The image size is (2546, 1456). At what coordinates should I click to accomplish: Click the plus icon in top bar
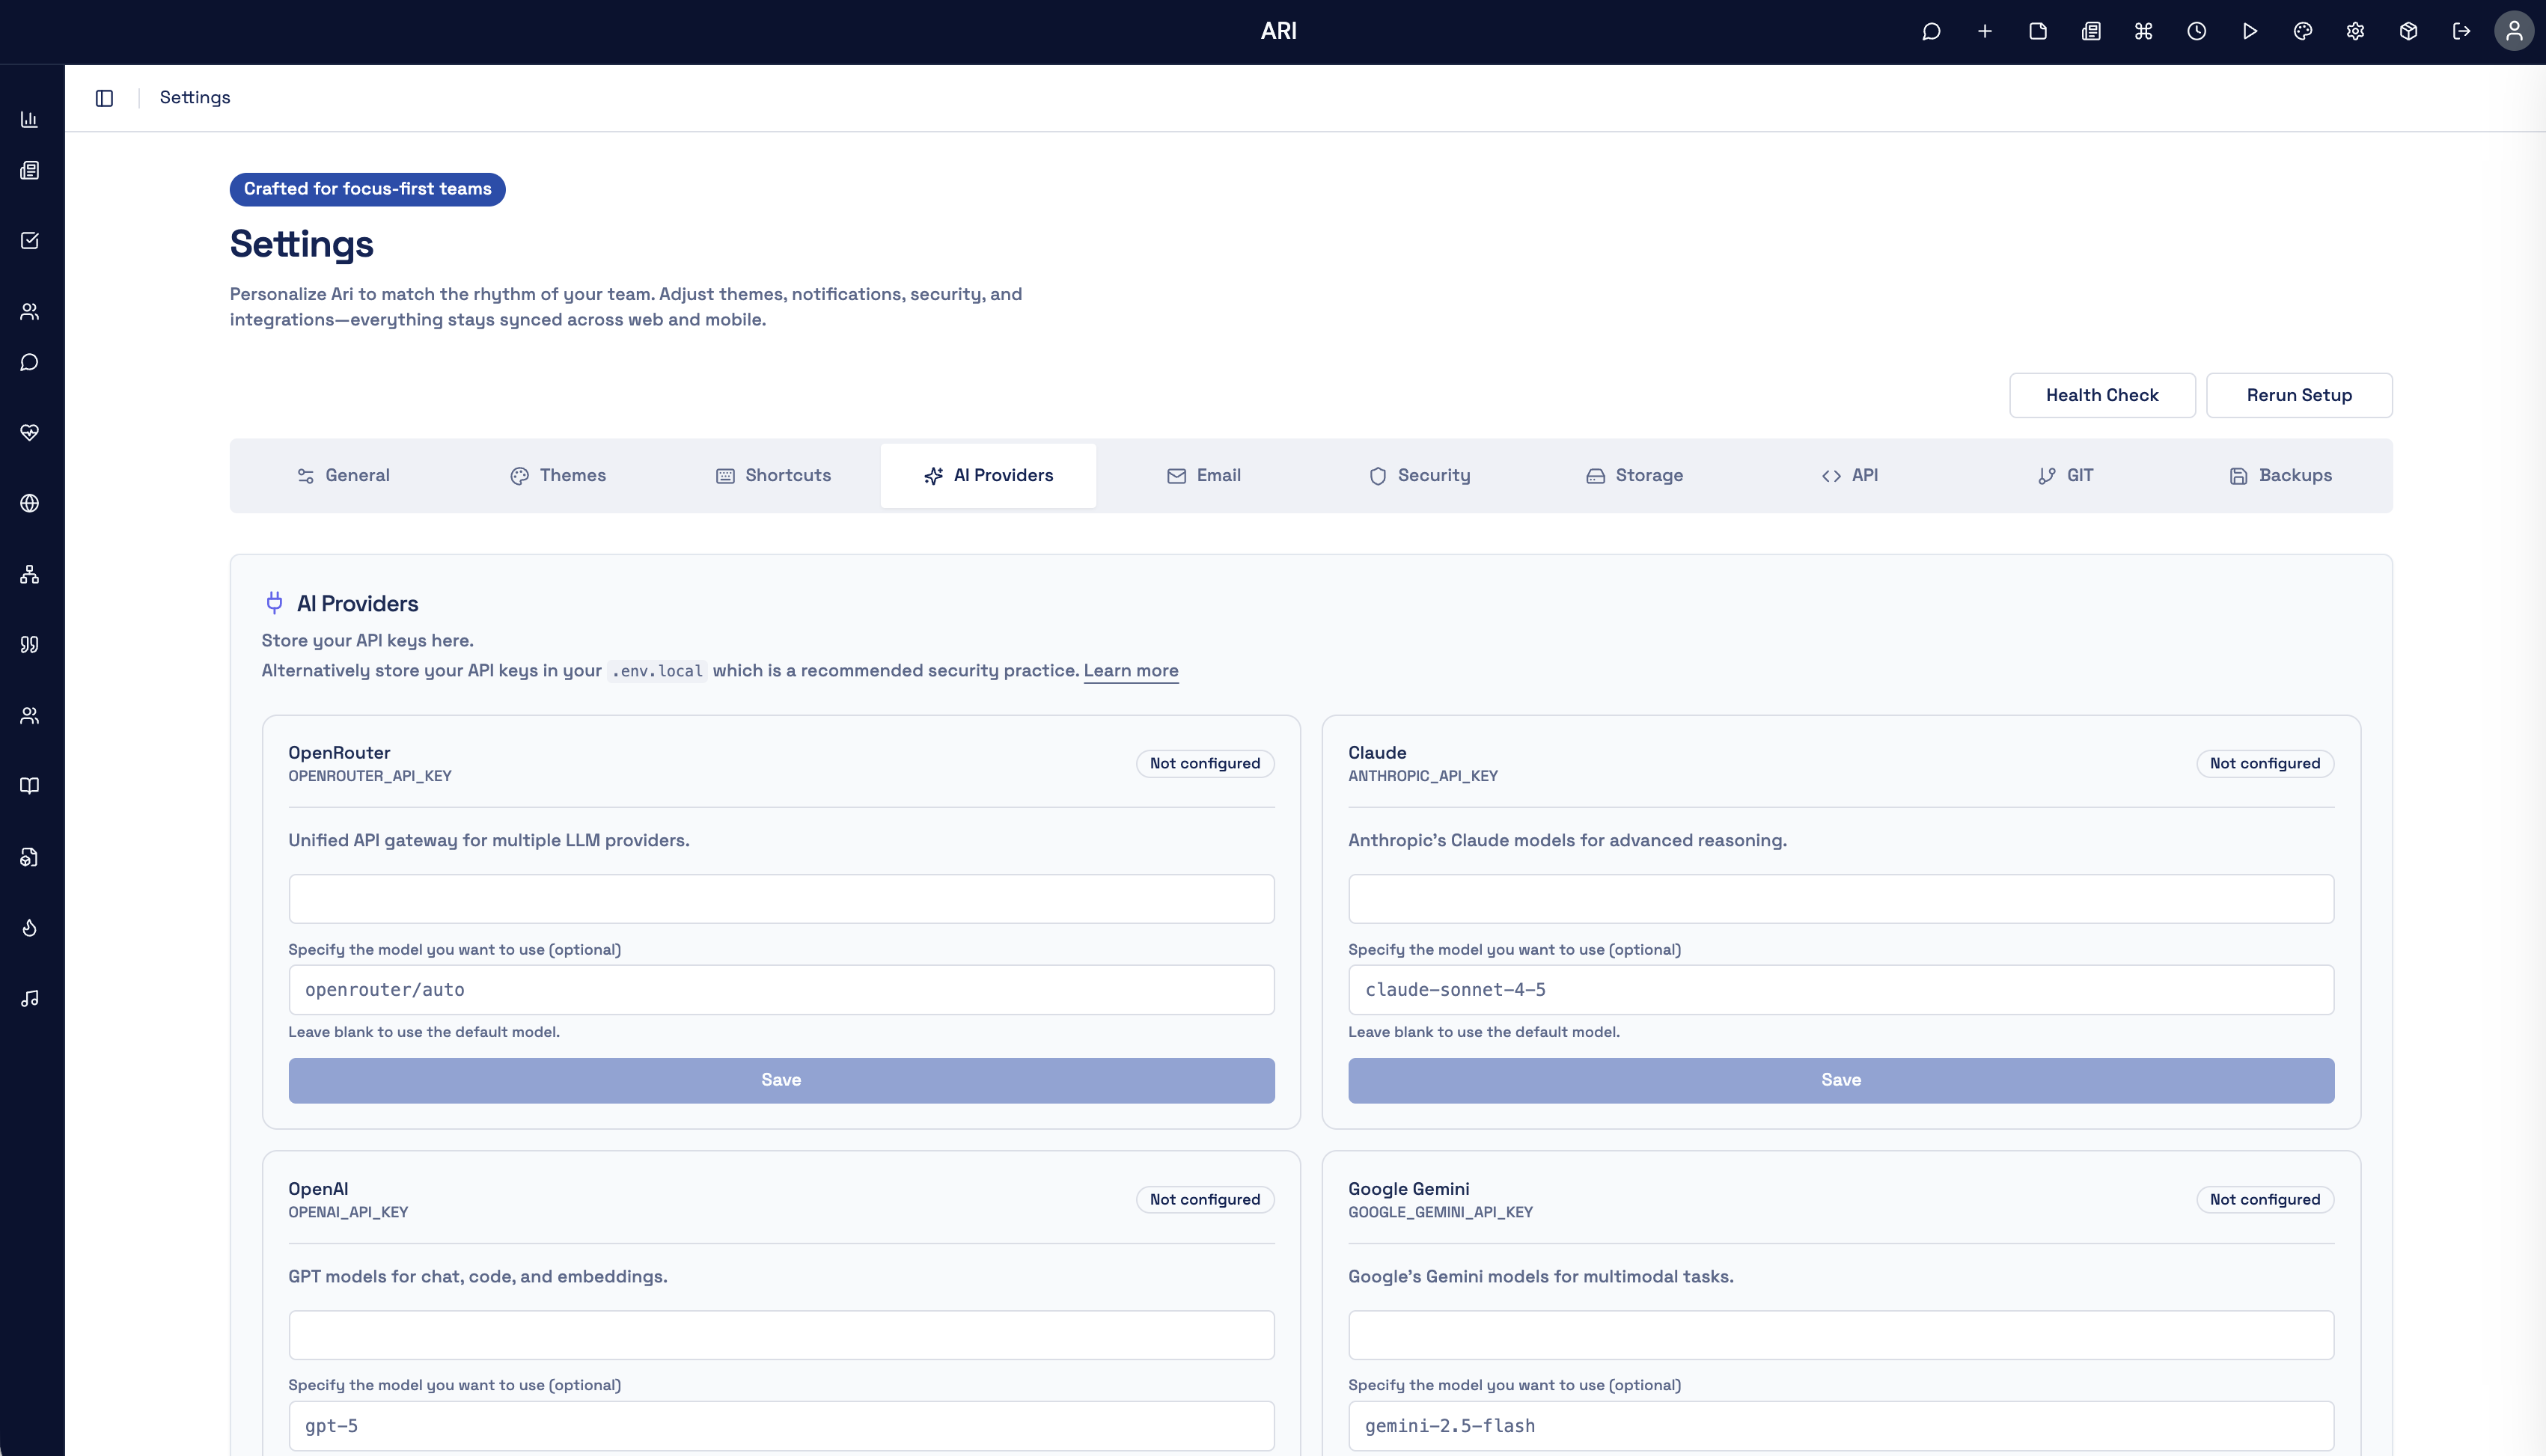[x=1984, y=31]
